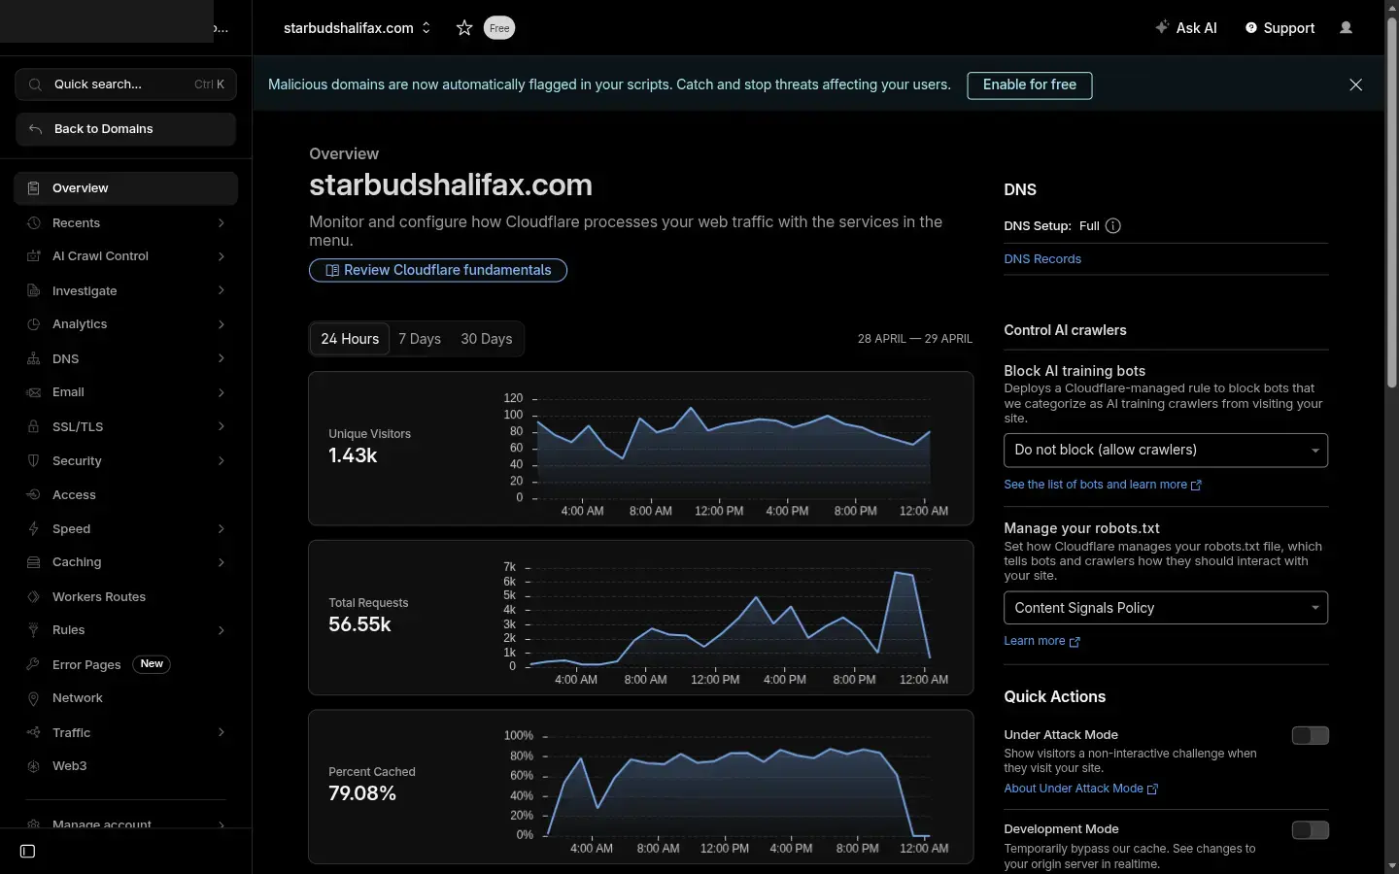The height and width of the screenshot is (874, 1399).
Task: Open the SSL/TLS settings icon
Action: 32,426
